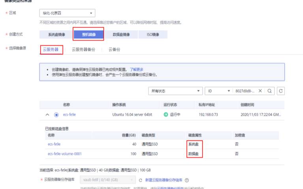The width and height of the screenshot is (303, 189).
Task: Click the creation time 2020/11/03 cell
Action: (261, 114)
